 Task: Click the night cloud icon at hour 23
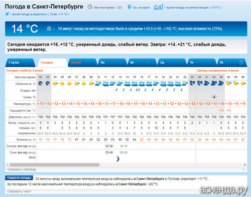(192, 83)
